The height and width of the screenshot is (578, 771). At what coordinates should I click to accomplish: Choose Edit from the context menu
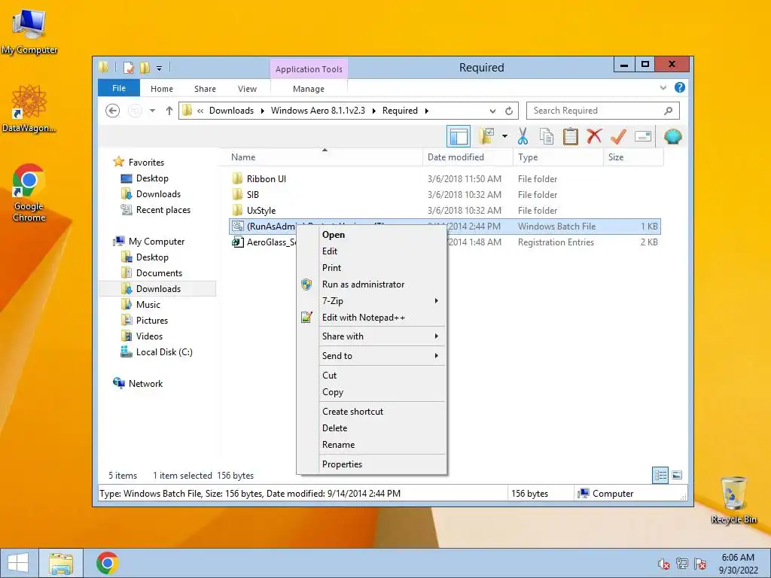pos(372,251)
